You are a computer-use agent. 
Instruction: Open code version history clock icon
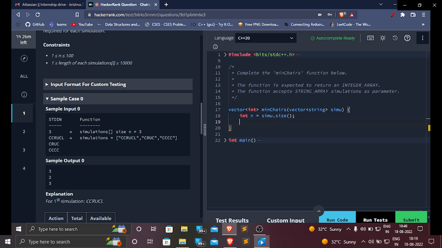395,38
